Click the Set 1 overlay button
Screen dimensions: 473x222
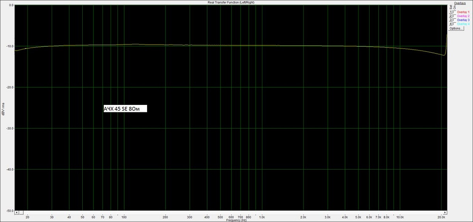point(451,12)
